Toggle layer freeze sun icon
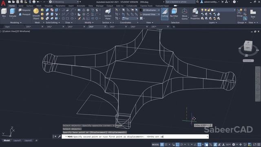Viewport: 261px width, 147px height. [206, 10]
